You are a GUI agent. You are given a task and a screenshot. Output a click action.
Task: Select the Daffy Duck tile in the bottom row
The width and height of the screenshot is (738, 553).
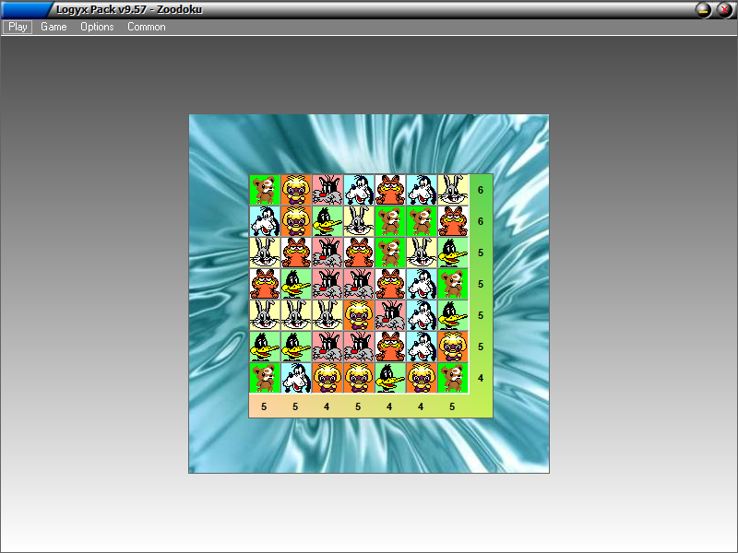[390, 378]
